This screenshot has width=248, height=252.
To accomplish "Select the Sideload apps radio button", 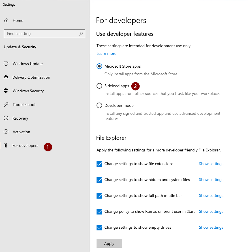I will tap(99, 86).
